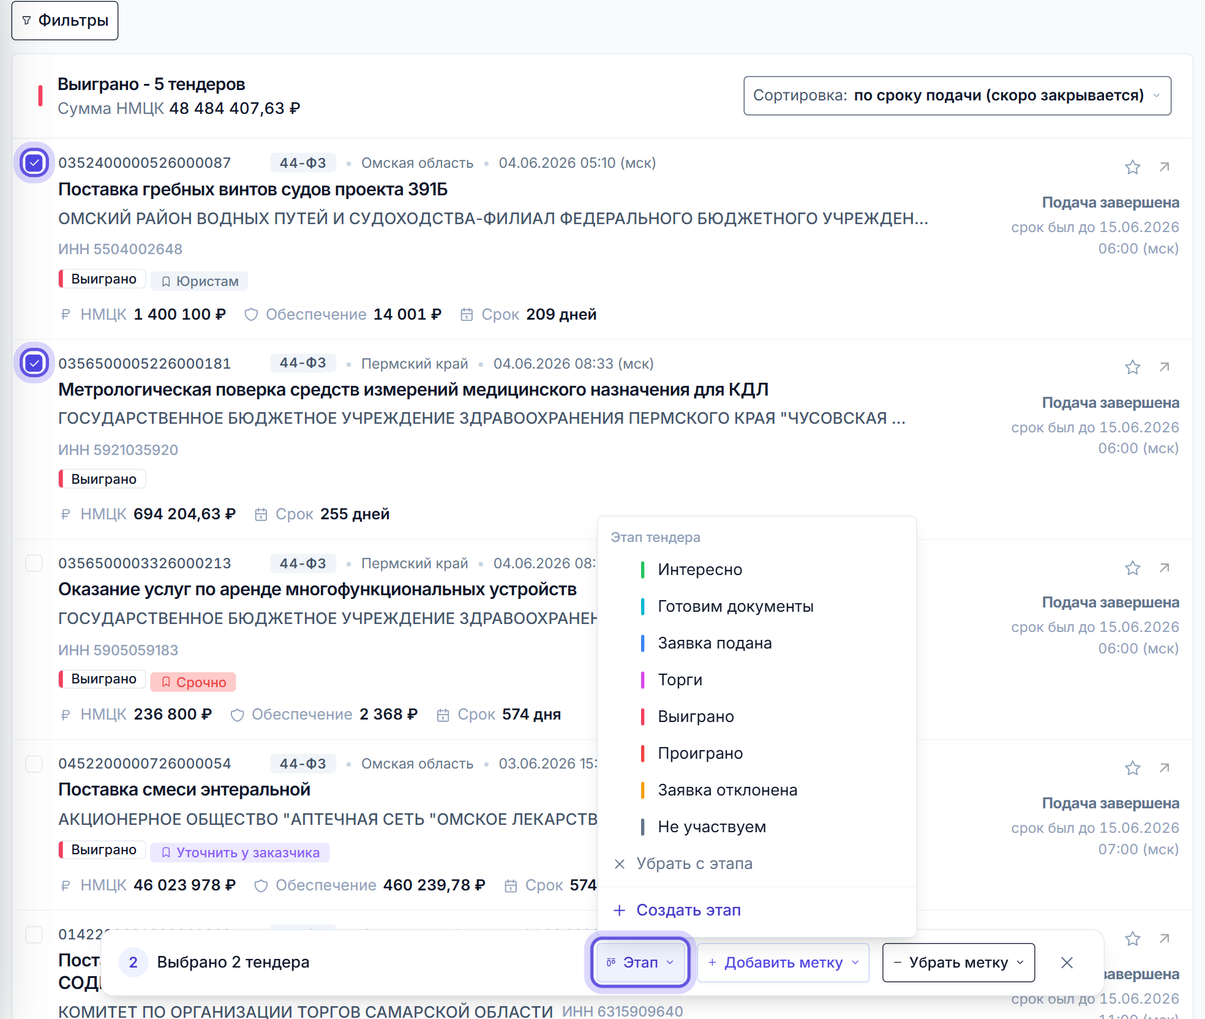Select tender 0452200000726000054 checkbox
This screenshot has height=1019, width=1205.
pyautogui.click(x=34, y=764)
